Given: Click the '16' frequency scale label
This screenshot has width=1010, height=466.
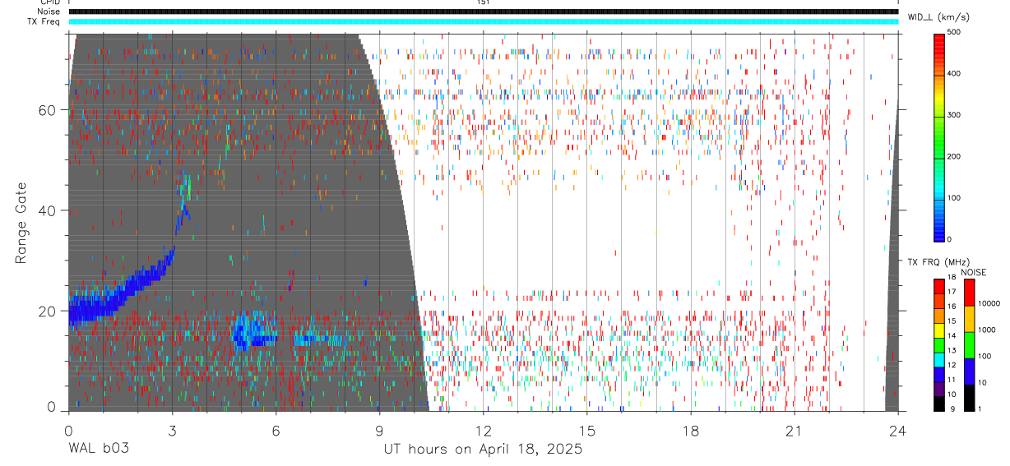Looking at the screenshot, I should [952, 307].
